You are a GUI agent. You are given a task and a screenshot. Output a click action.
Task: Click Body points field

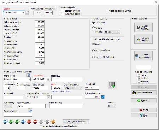point(56,88)
